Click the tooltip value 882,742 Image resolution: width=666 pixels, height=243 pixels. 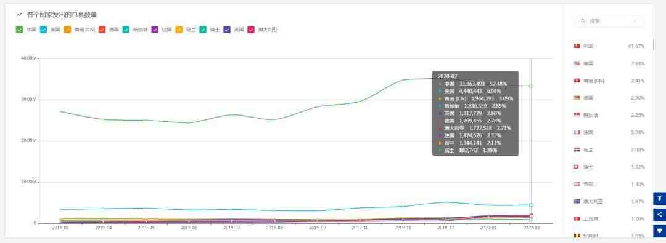pyautogui.click(x=469, y=150)
